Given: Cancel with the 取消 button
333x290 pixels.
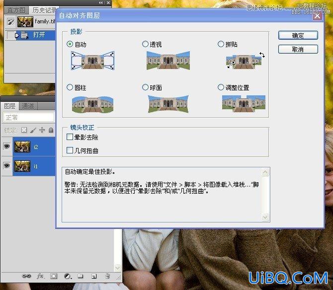Looking at the screenshot, I should (298, 49).
